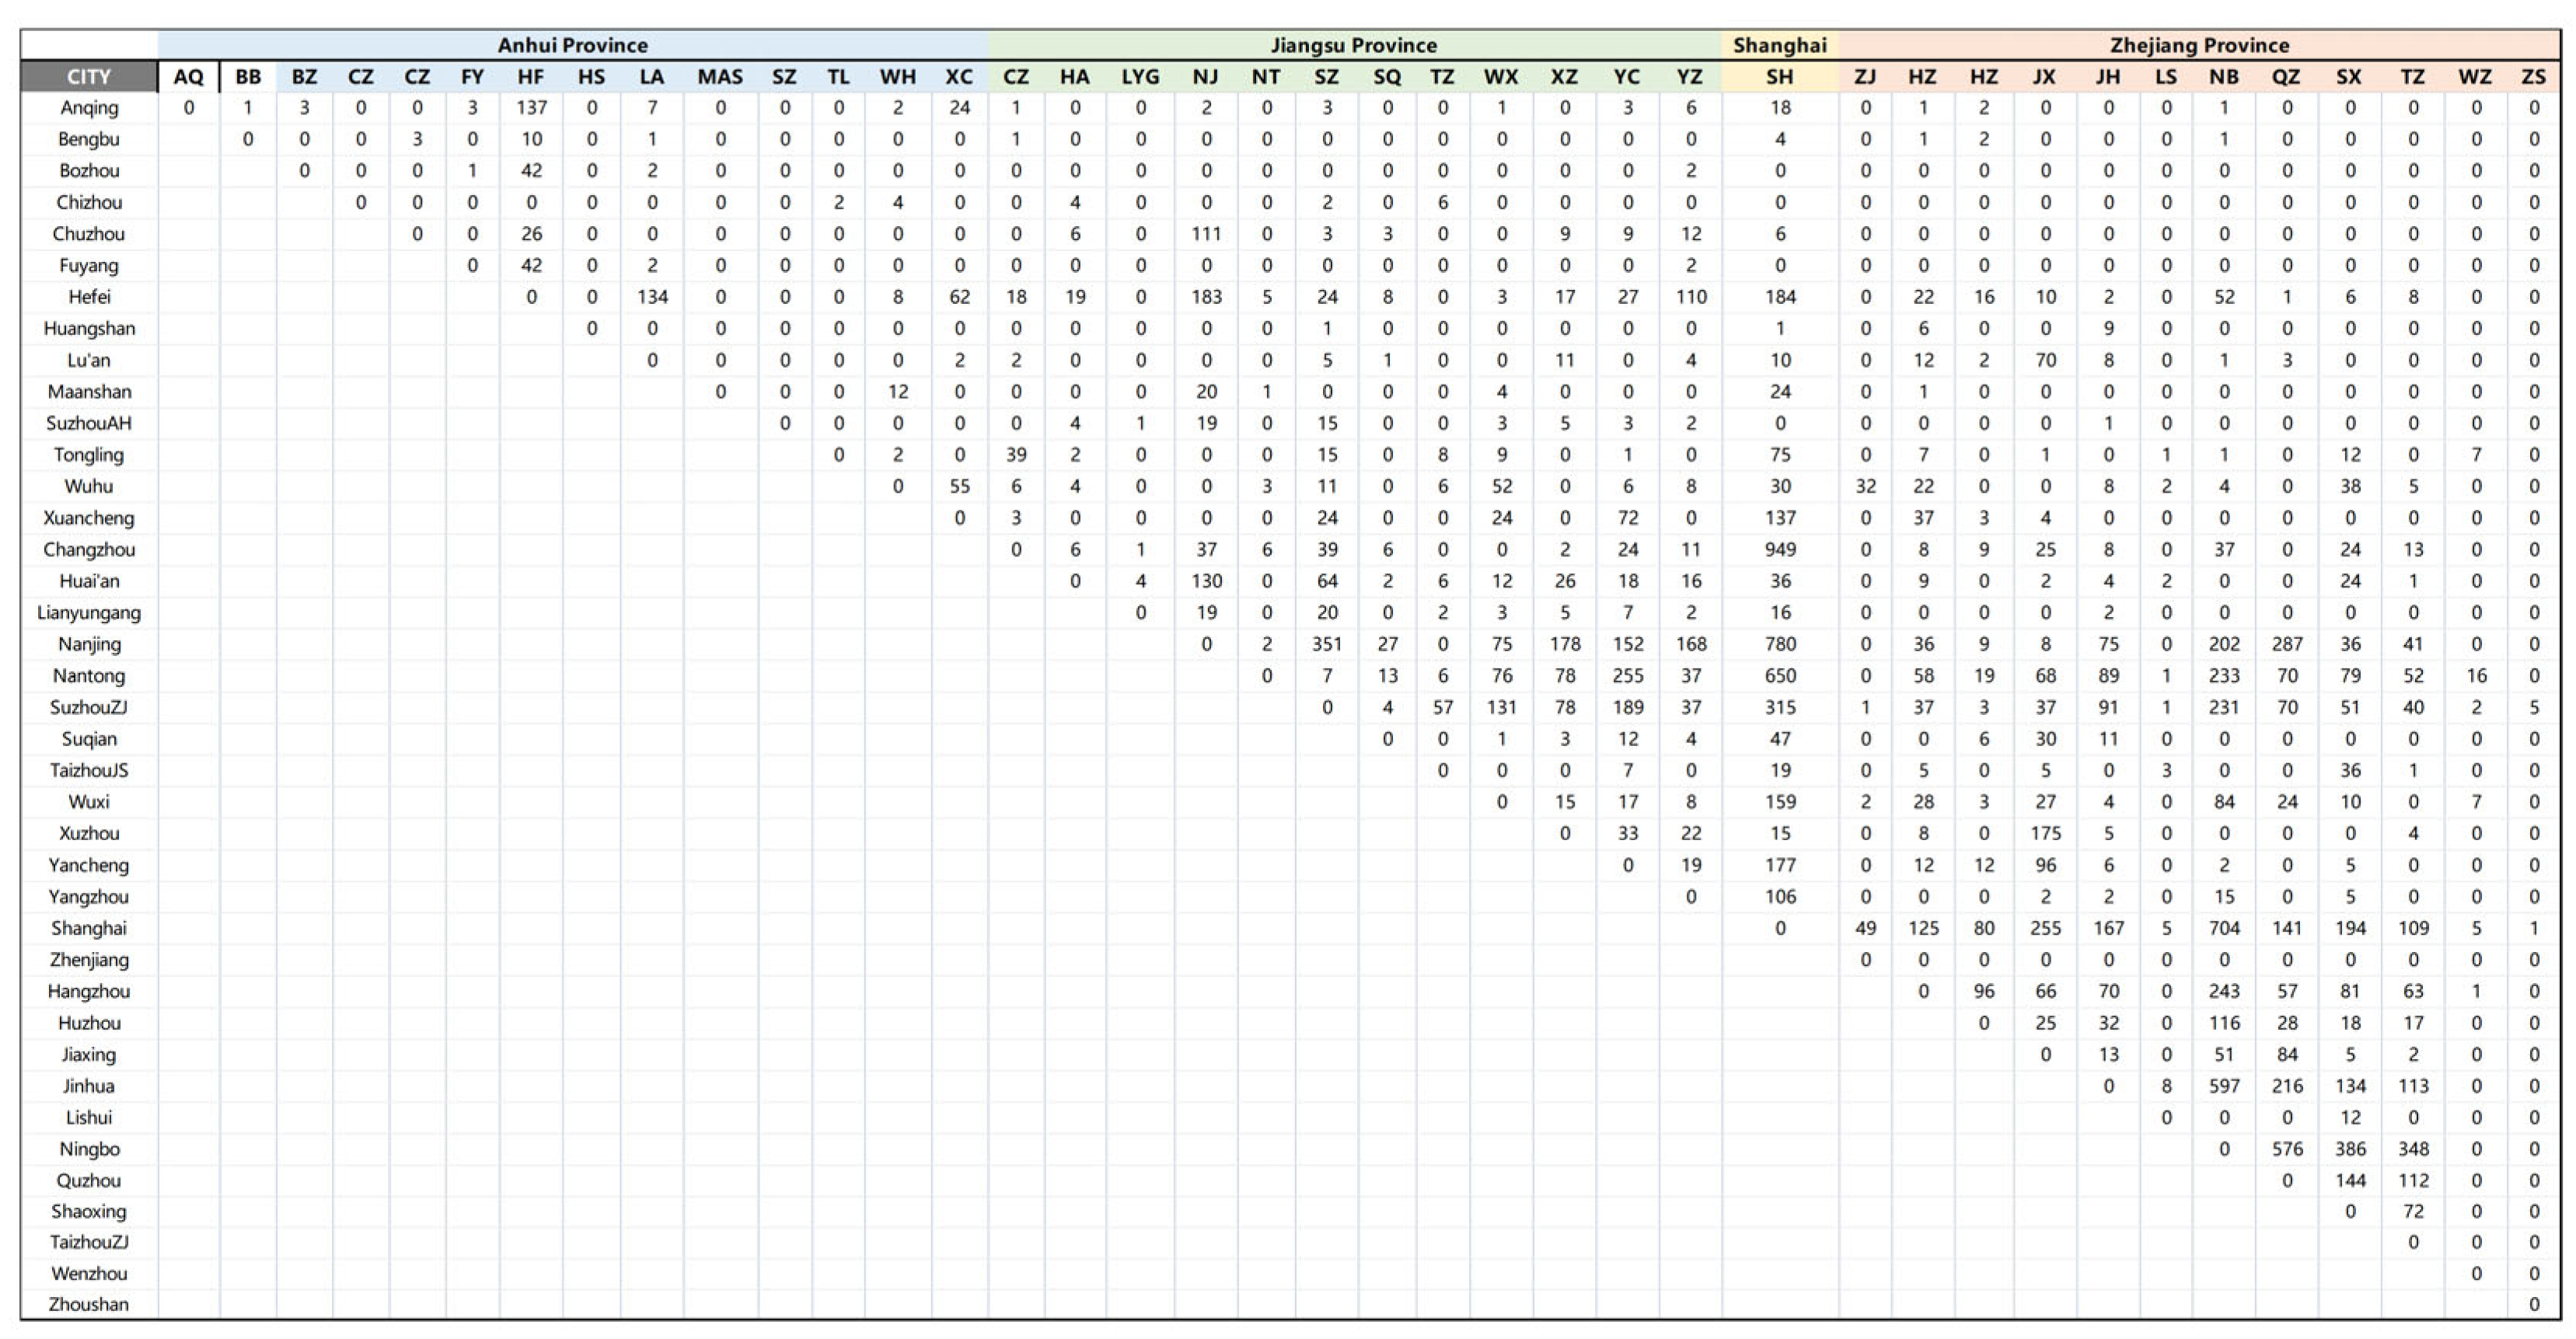The width and height of the screenshot is (2576, 1339).
Task: Select the Anhui Province header
Action: (x=572, y=45)
